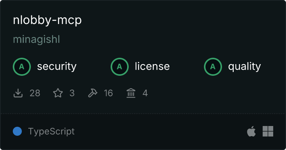Click the Windows platform icon

pos(268,131)
